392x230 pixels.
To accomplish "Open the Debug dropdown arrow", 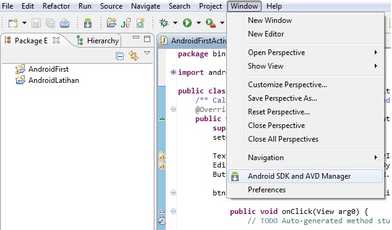I will point(175,23).
